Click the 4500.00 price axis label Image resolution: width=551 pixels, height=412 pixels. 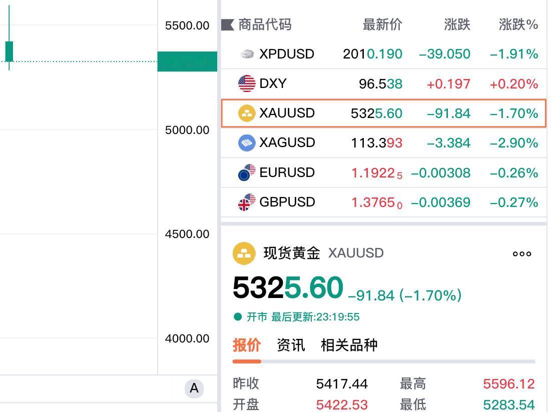click(x=187, y=234)
